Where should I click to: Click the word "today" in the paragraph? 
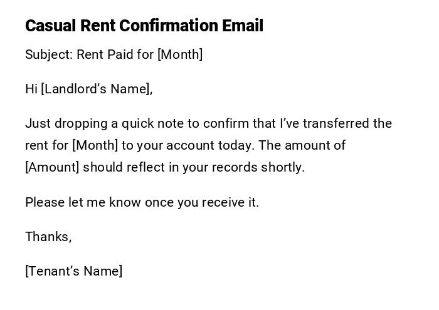pos(235,145)
